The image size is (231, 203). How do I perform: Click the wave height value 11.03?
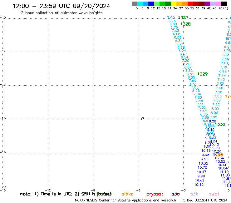(x=225, y=175)
